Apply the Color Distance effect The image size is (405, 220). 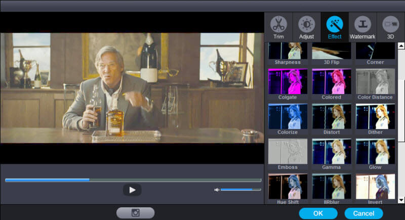click(x=375, y=84)
